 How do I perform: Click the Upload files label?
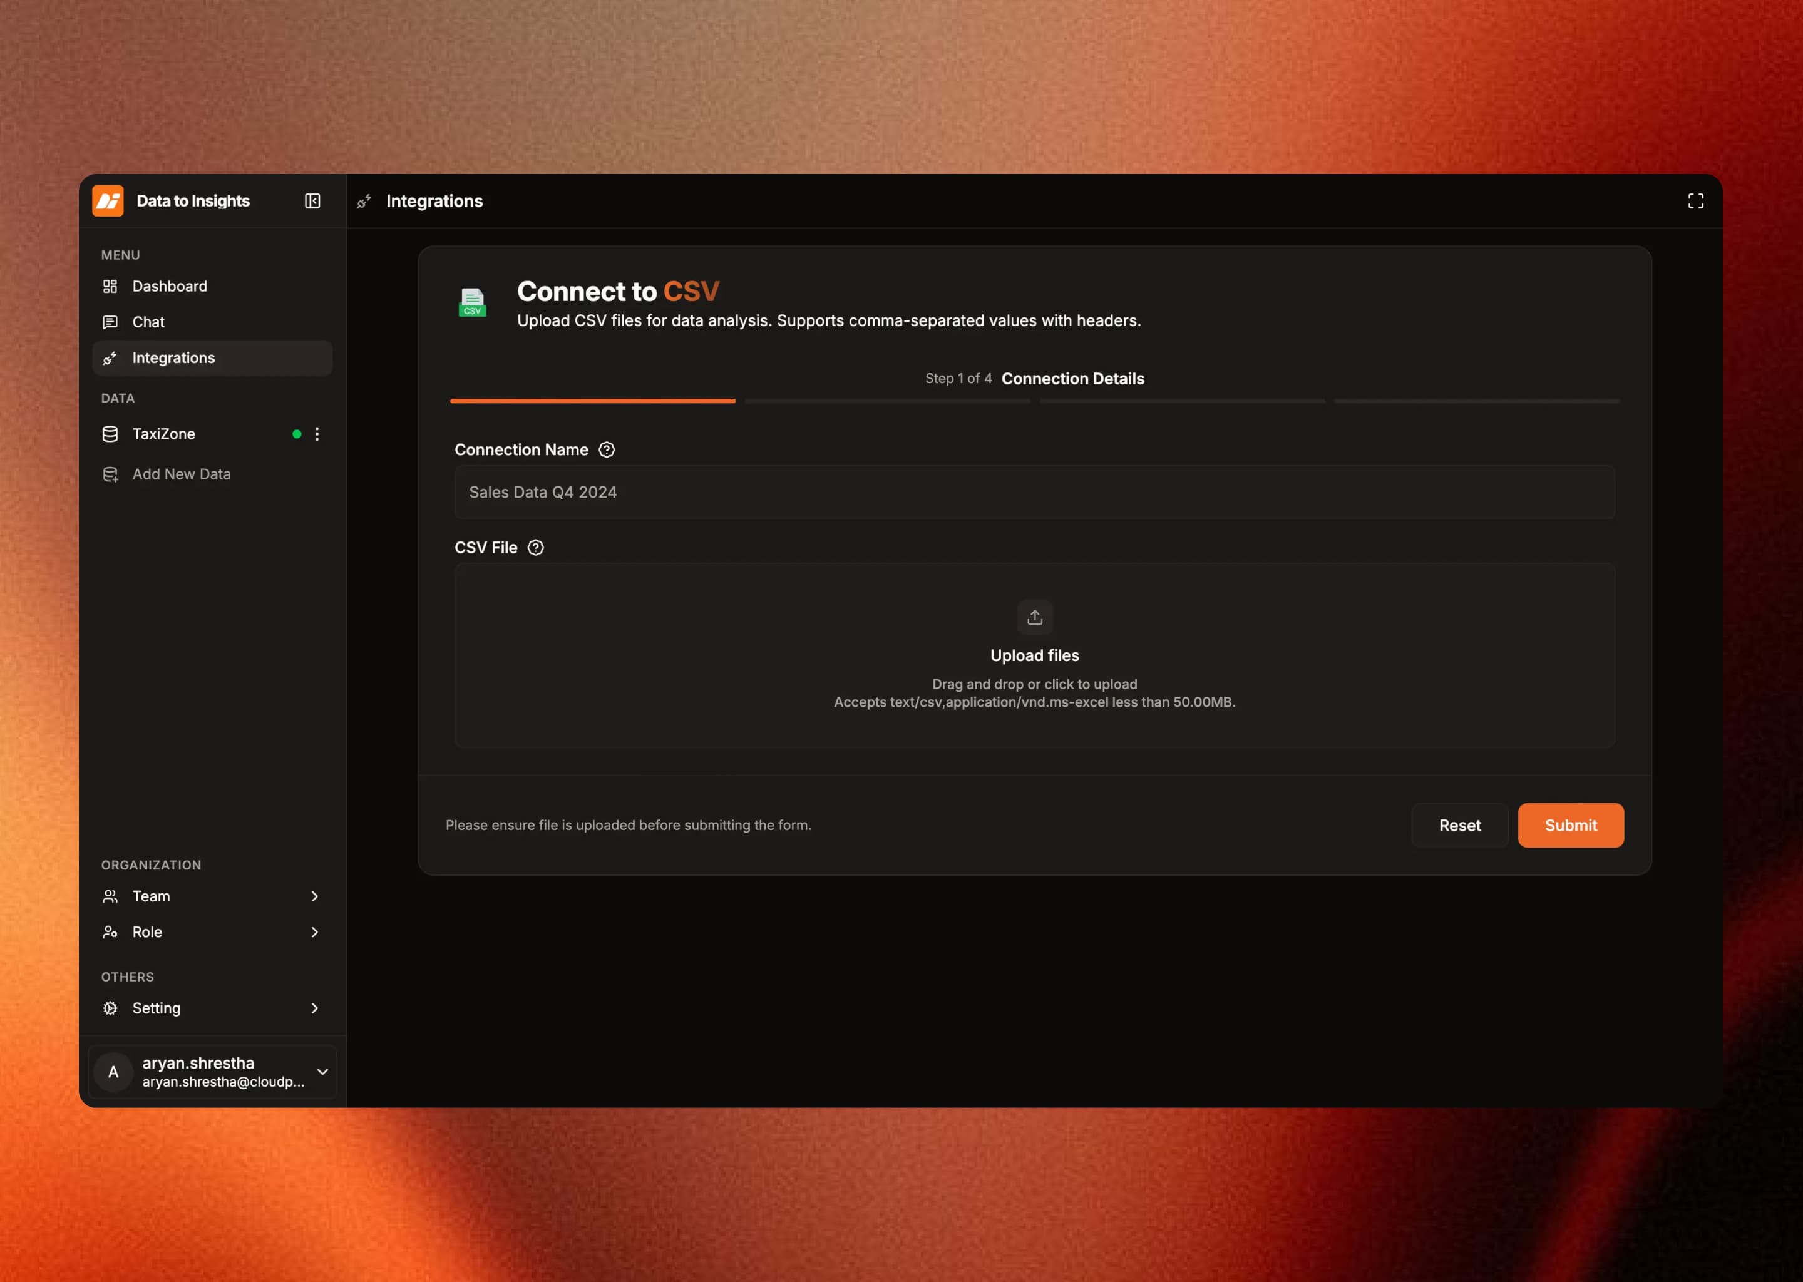coord(1035,656)
